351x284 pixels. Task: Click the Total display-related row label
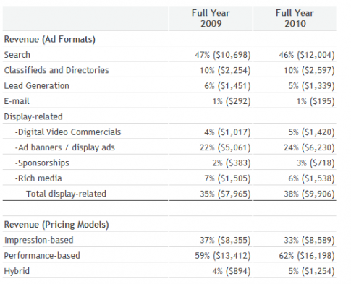pos(66,194)
